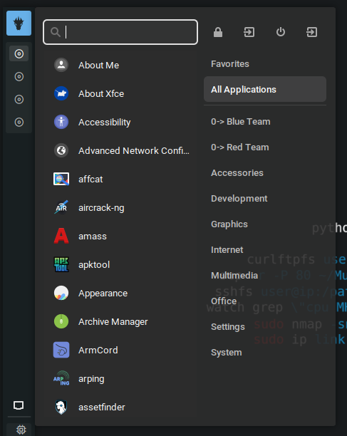Click the show desktop monitor icon
The height and width of the screenshot is (436, 347).
[x=19, y=405]
